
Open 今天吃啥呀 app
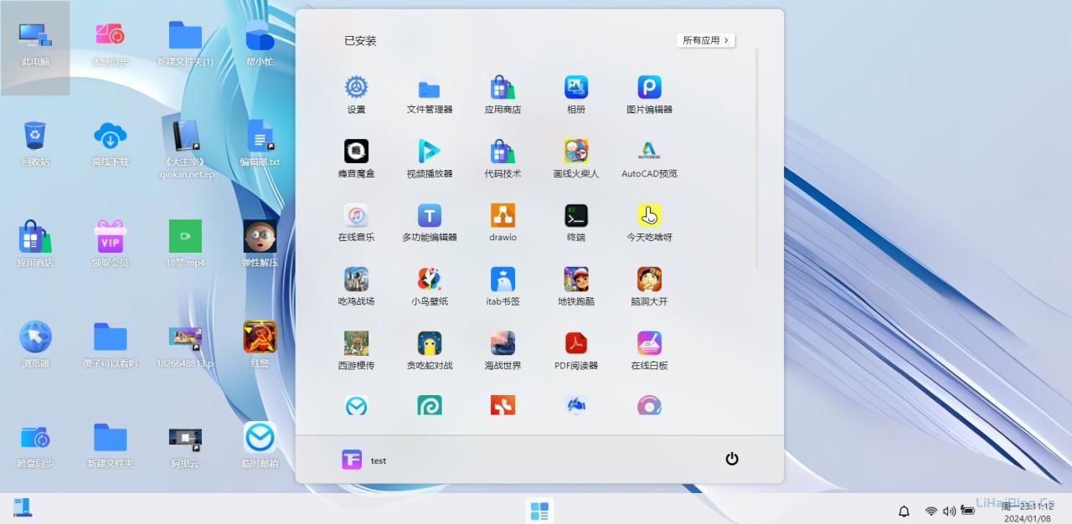(x=649, y=223)
